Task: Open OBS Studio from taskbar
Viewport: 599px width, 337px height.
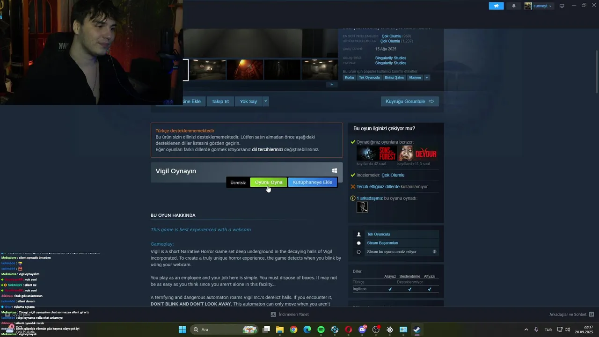Action: pyautogui.click(x=376, y=330)
